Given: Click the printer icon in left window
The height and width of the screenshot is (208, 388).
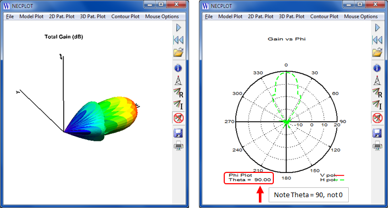Looking at the screenshot, I should 178,146.
